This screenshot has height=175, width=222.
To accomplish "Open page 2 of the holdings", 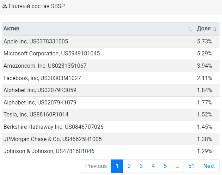I will click(129, 166).
